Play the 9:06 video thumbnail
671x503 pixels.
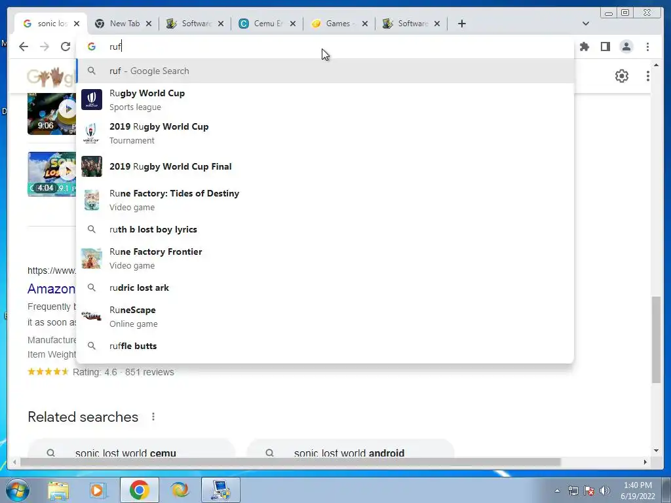(52, 114)
